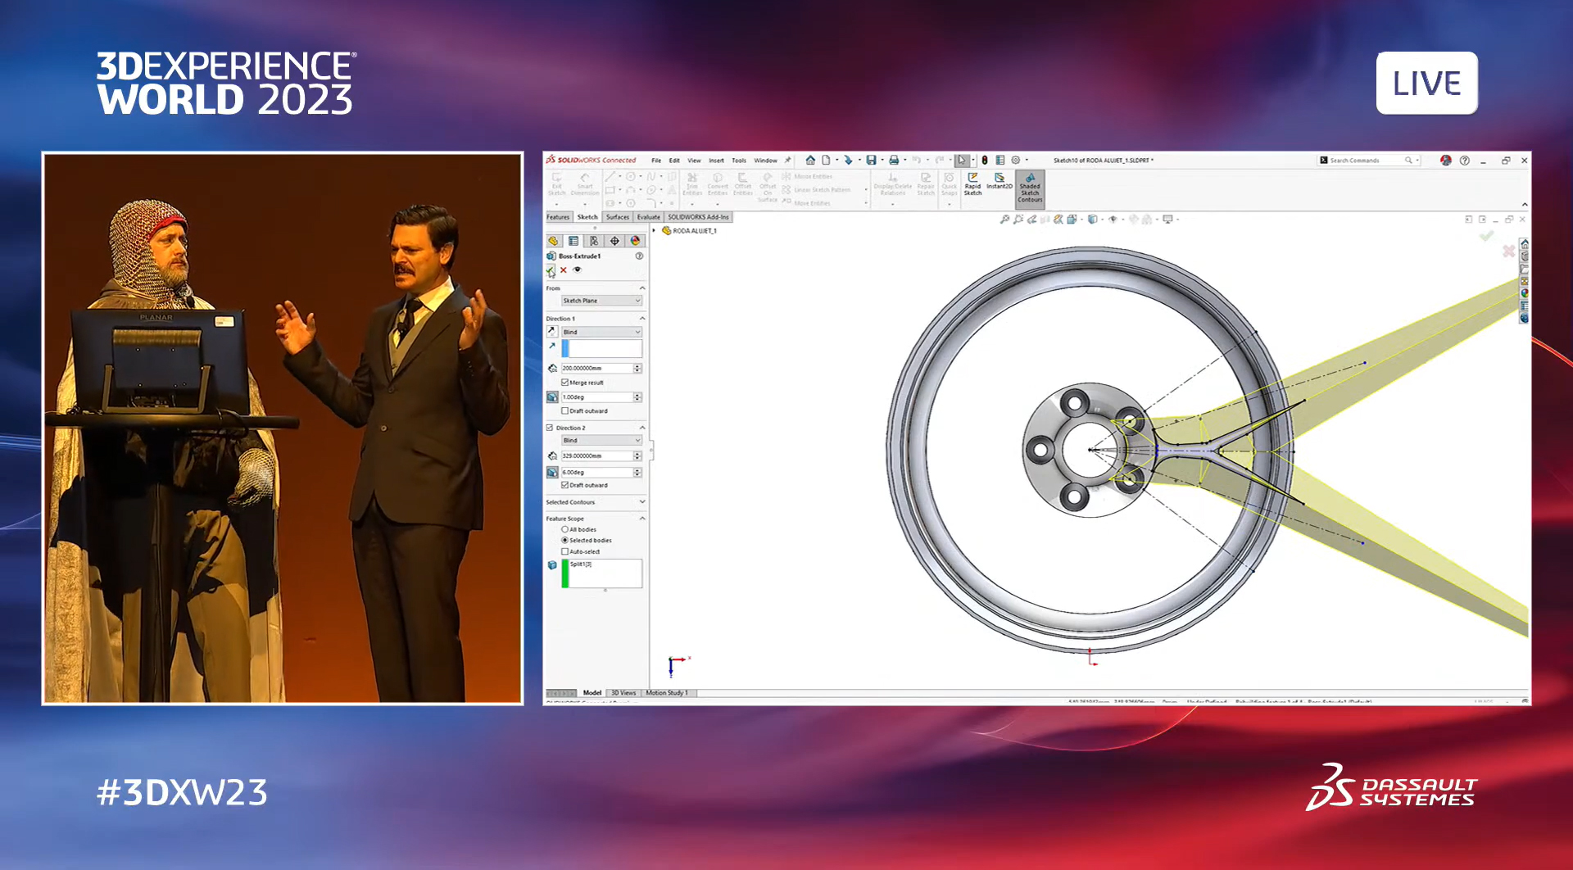
Task: Switch to the Evaluate tab
Action: click(x=648, y=217)
